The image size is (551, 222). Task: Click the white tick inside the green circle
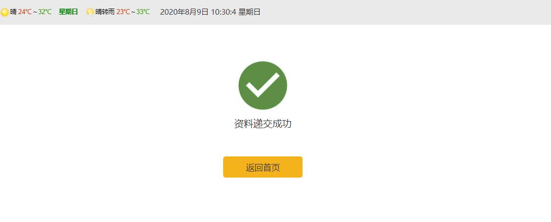[x=263, y=85]
